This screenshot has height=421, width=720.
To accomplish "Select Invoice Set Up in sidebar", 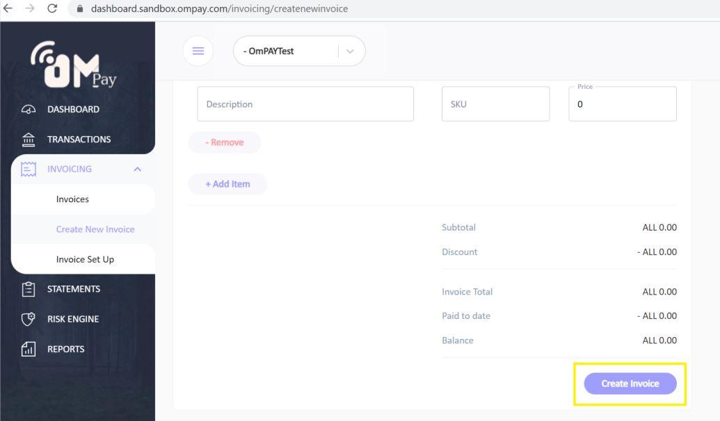I will [85, 259].
